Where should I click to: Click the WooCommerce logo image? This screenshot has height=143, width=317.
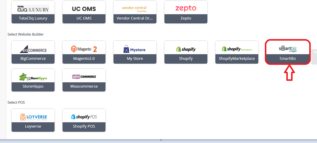(84, 76)
